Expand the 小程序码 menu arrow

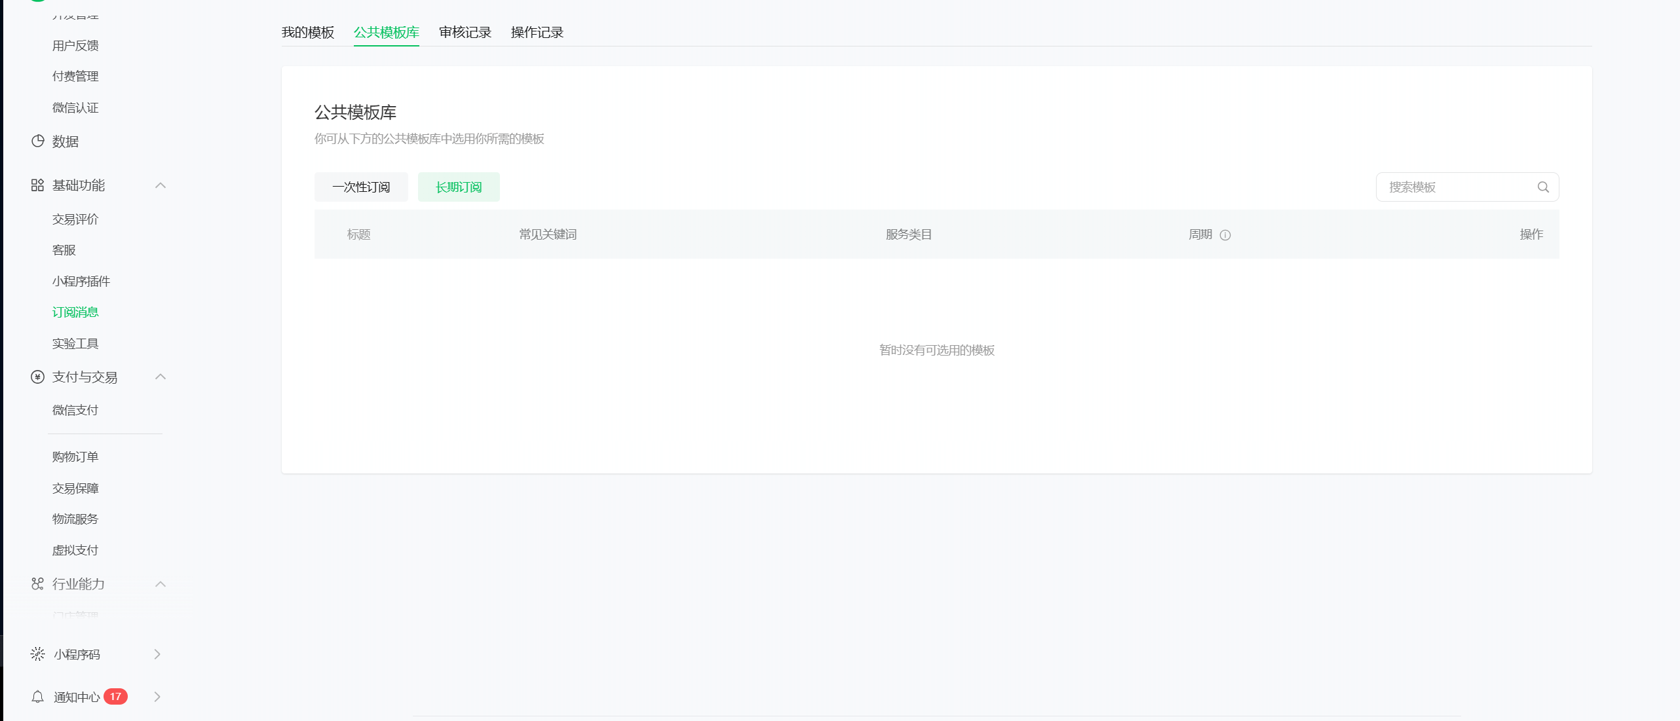(x=157, y=654)
